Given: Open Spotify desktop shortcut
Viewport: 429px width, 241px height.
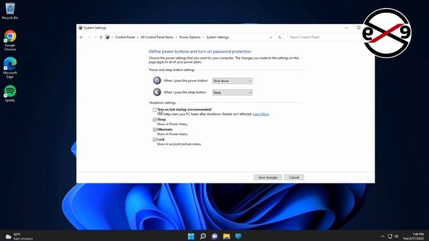Looking at the screenshot, I should pyautogui.click(x=10, y=94).
